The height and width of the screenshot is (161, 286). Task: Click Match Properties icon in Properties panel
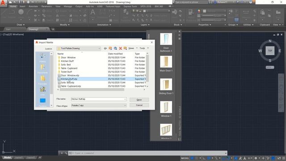(x=191, y=13)
